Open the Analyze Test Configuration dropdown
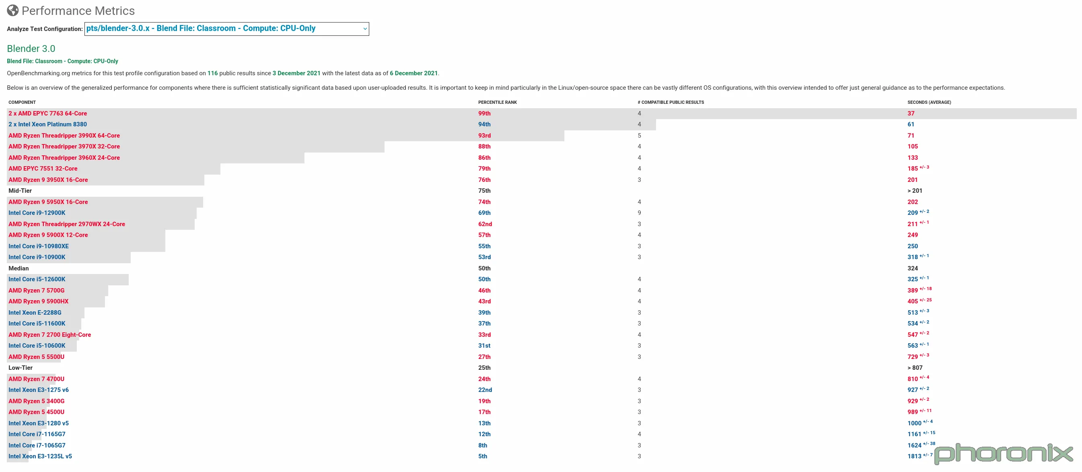This screenshot has height=472, width=1082. point(226,29)
